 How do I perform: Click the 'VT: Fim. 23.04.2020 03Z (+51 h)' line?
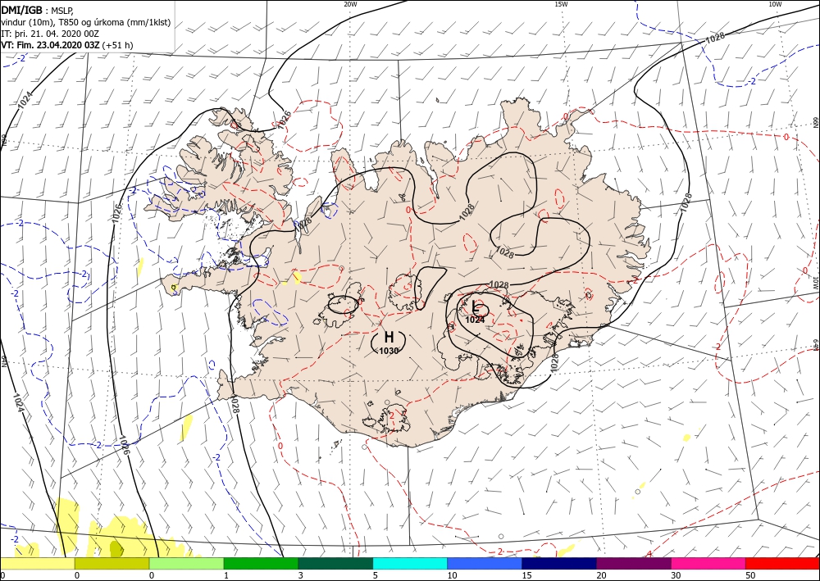click(67, 45)
